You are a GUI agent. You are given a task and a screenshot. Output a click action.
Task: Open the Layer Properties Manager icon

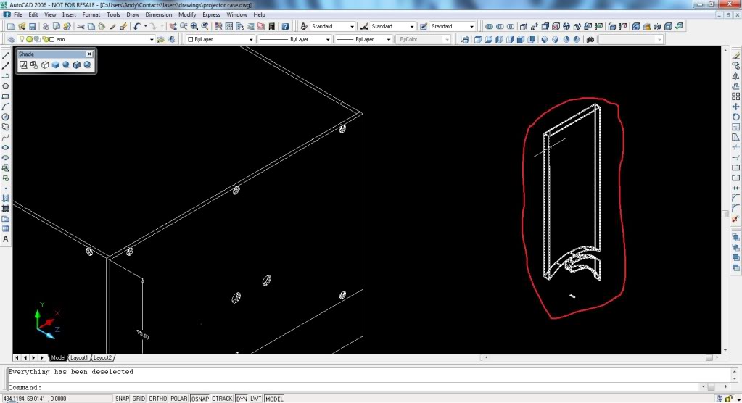tap(11, 39)
